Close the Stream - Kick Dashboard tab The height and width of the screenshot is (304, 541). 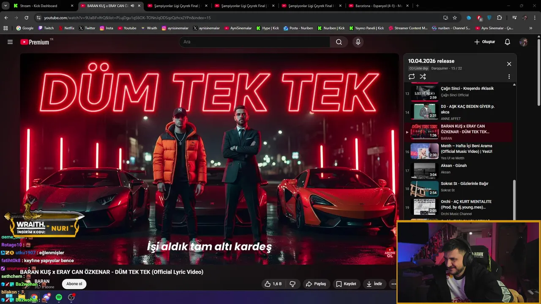pos(72,6)
